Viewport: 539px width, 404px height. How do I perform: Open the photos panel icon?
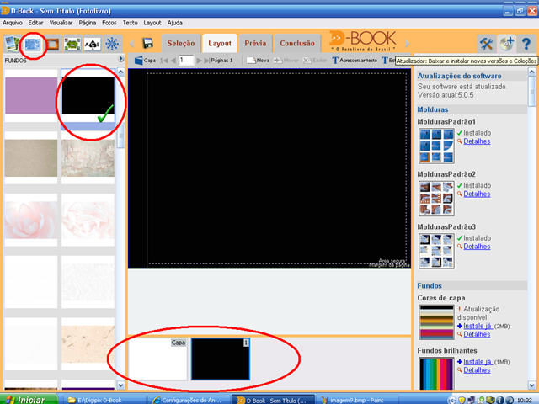pyautogui.click(x=12, y=44)
